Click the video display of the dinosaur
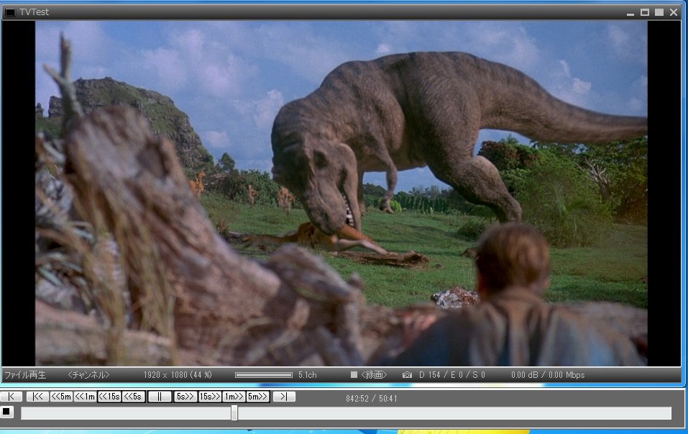 click(x=341, y=194)
